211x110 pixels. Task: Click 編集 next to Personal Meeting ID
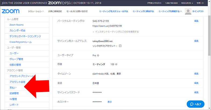pyautogui.click(x=196, y=21)
